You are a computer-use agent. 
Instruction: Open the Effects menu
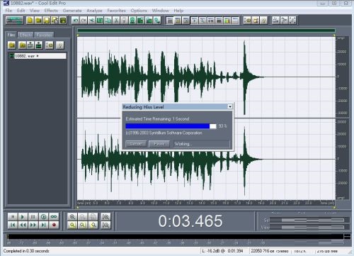click(51, 11)
